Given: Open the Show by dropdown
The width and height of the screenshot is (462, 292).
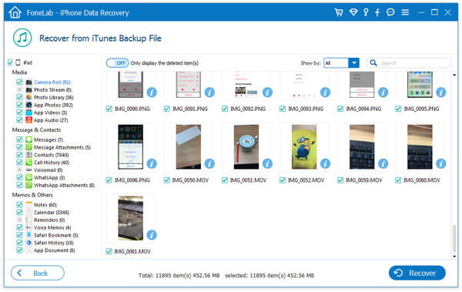Looking at the screenshot, I should coord(341,63).
